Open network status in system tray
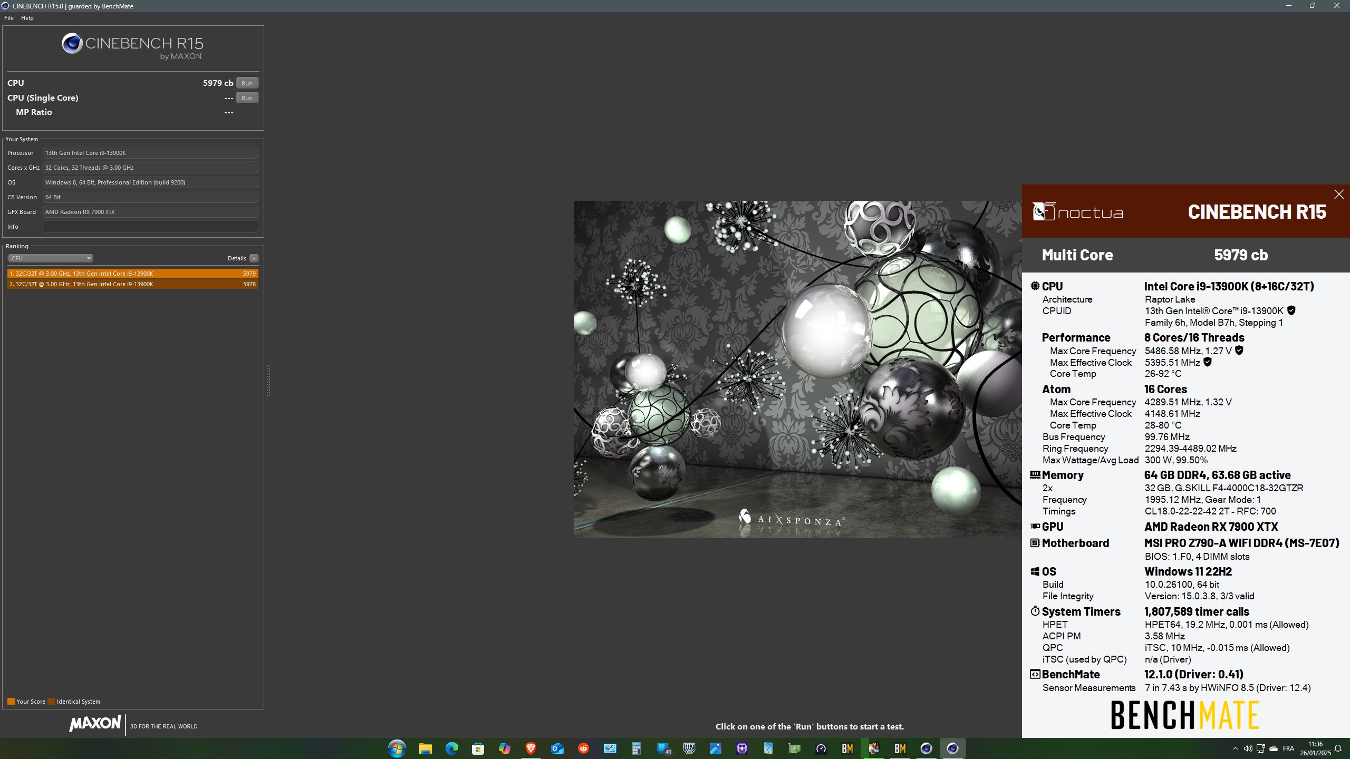The width and height of the screenshot is (1350, 759). pyautogui.click(x=1261, y=748)
